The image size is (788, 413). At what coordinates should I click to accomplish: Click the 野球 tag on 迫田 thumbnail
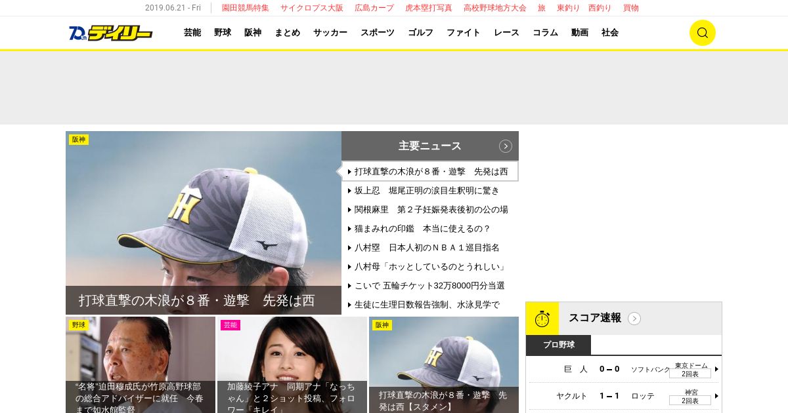pyautogui.click(x=79, y=325)
